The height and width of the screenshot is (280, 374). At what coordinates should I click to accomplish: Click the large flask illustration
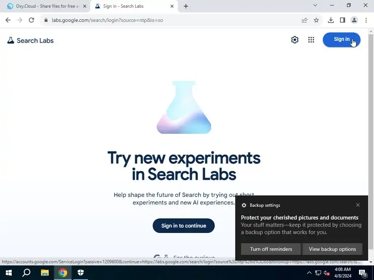coord(184,108)
